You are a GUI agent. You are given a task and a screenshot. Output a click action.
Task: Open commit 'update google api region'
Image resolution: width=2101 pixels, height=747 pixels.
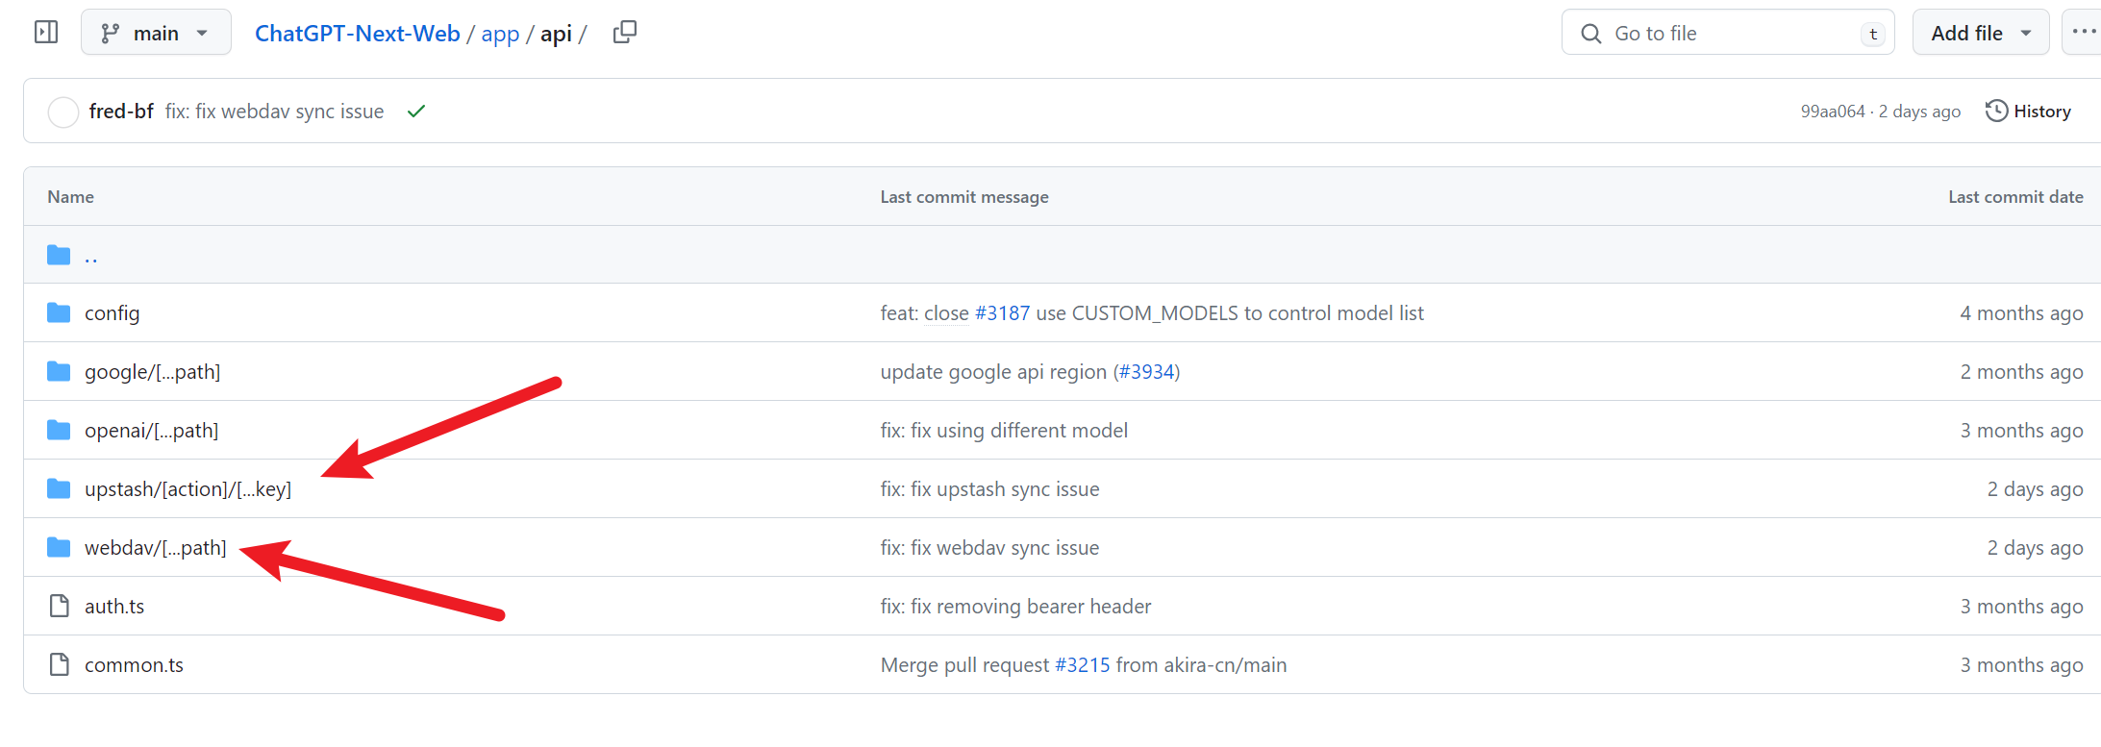(x=993, y=372)
